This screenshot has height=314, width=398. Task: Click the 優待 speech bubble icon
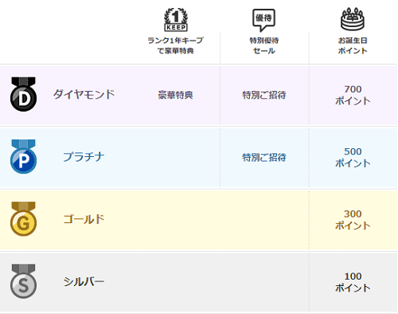click(263, 20)
